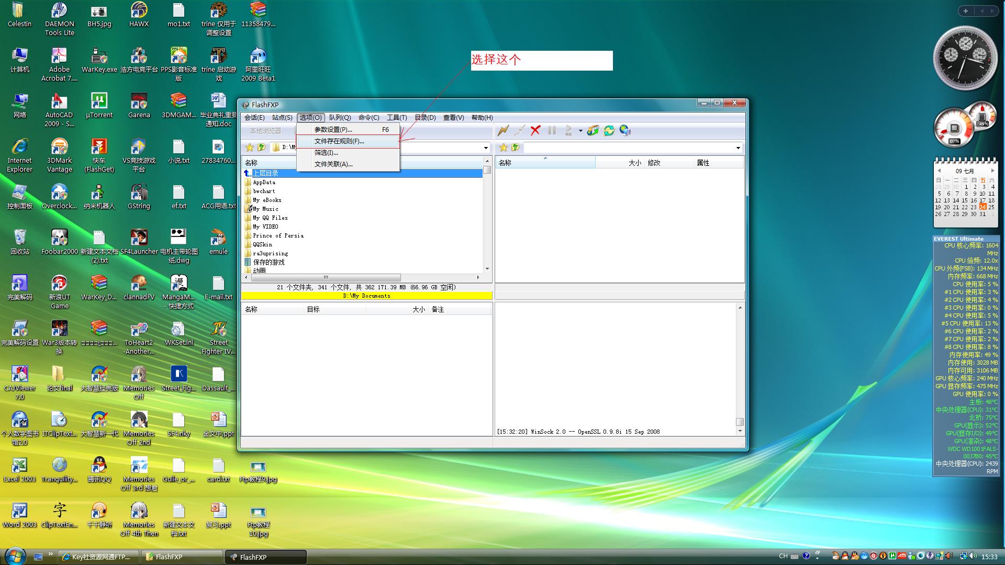Select 参数设置(P)... menu entry
The width and height of the screenshot is (1005, 565).
[348, 129]
